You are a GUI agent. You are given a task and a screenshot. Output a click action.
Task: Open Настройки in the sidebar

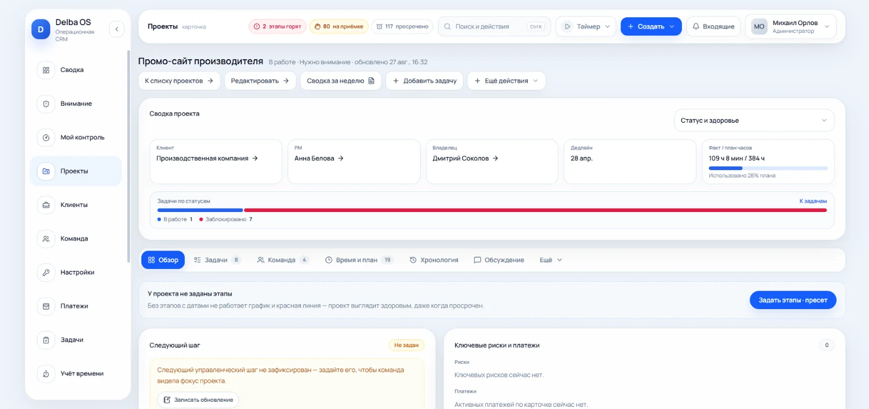click(x=75, y=272)
